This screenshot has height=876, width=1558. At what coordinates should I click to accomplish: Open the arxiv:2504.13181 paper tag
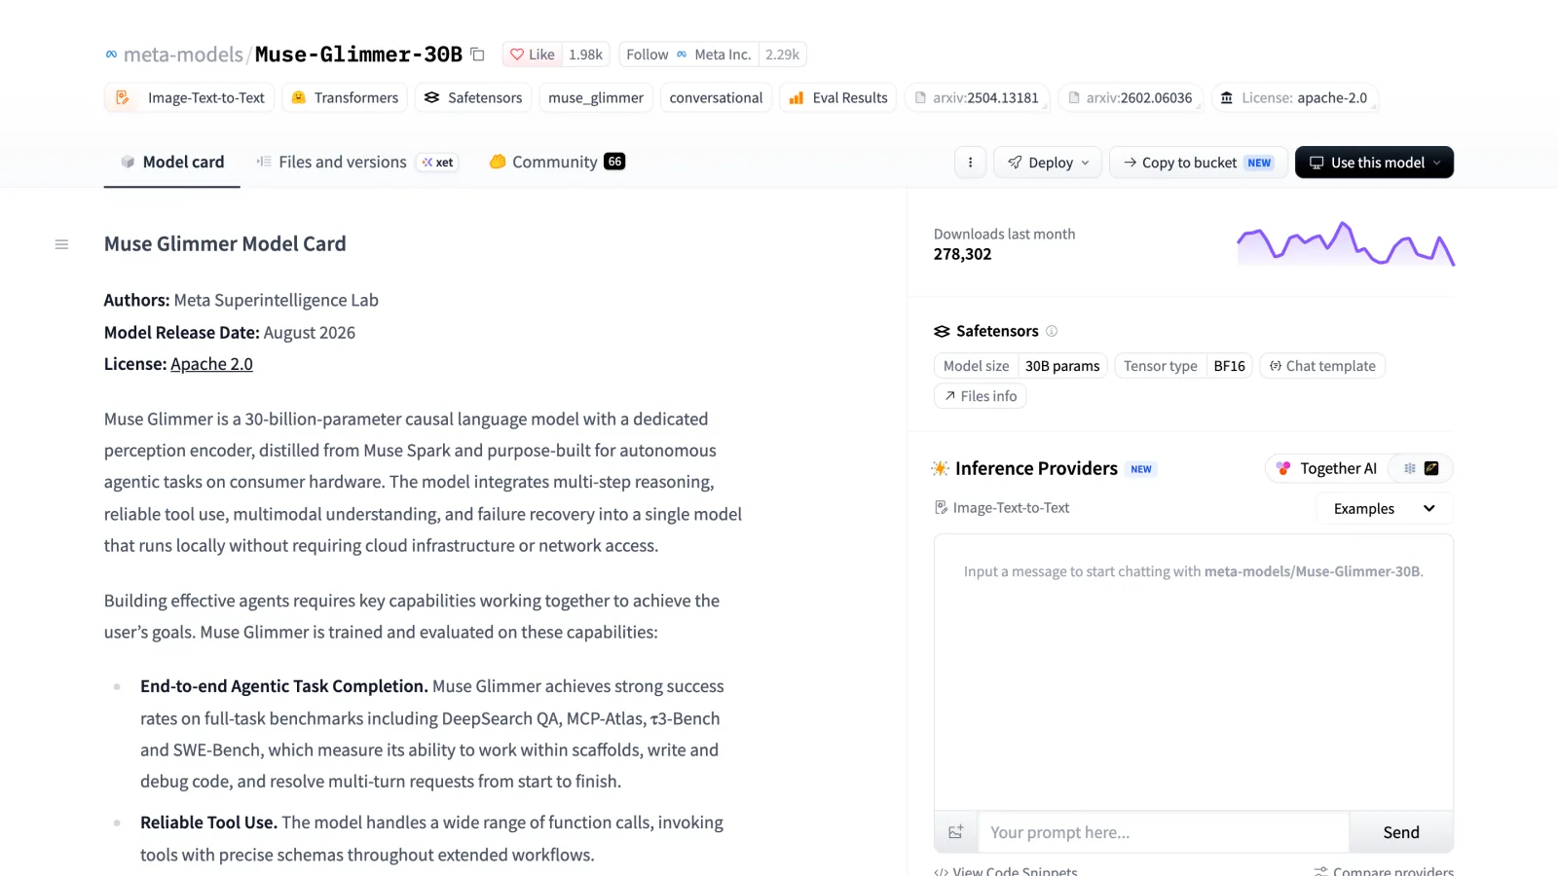(x=977, y=97)
